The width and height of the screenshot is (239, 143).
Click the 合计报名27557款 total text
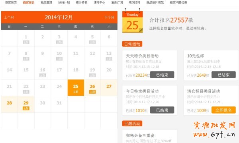(x=171, y=20)
